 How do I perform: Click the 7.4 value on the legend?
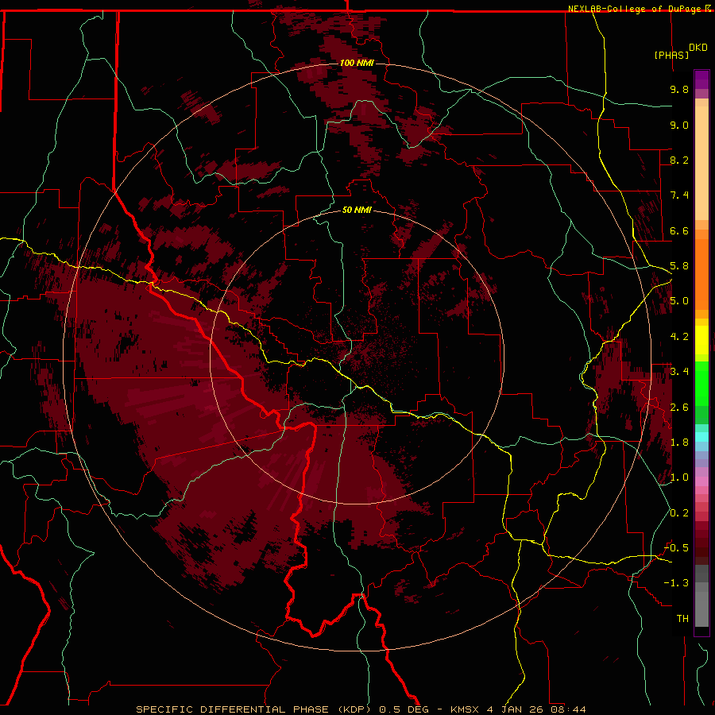tap(679, 195)
